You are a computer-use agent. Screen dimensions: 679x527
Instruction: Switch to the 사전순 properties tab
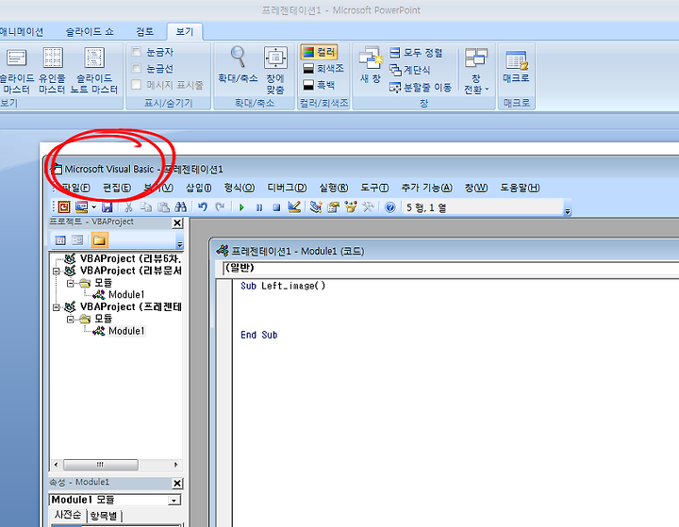pyautogui.click(x=68, y=516)
